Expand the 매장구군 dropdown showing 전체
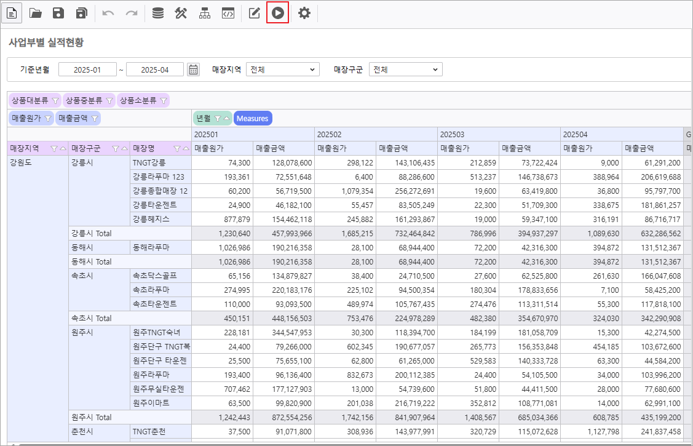 (x=405, y=70)
